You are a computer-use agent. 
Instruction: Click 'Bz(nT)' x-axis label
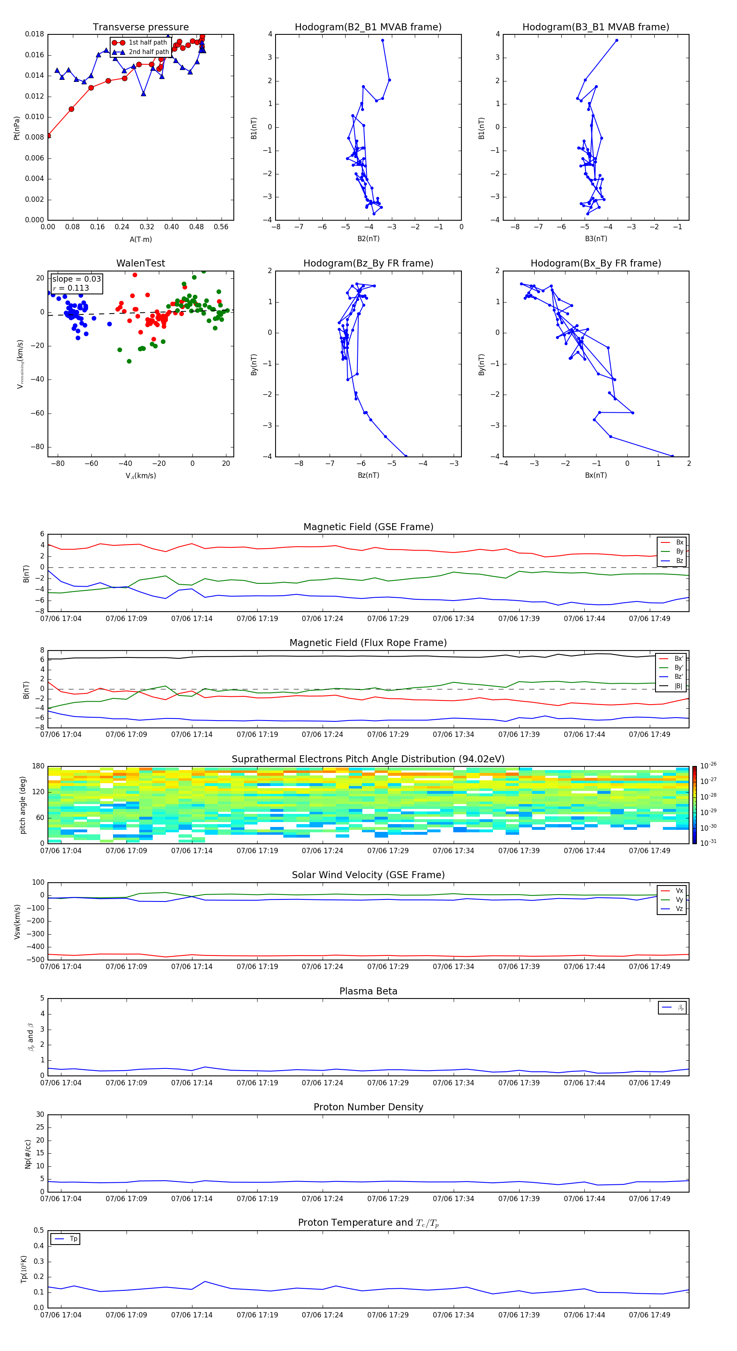[368, 475]
